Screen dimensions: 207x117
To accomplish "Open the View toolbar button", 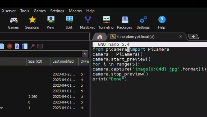I will pyautogui.click(x=50, y=22).
